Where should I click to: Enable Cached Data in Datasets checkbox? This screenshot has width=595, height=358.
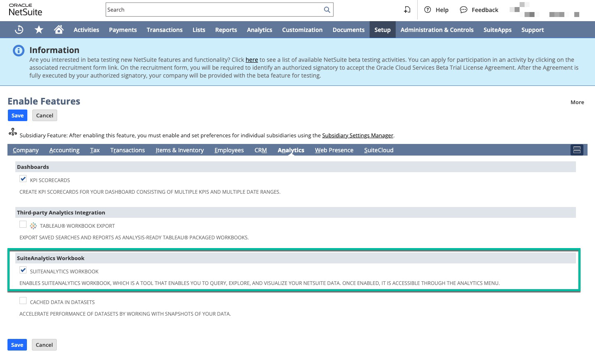pos(23,301)
